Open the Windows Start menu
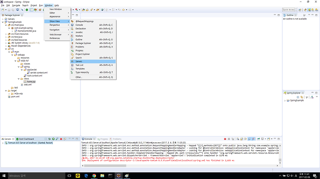Viewport: 320px width, 179px height. (x=4, y=176)
